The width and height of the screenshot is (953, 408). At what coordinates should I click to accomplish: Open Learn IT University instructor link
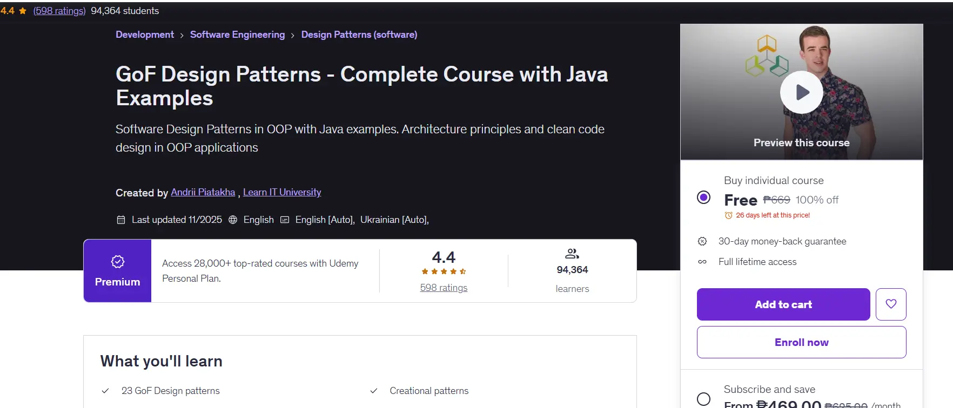pos(282,192)
